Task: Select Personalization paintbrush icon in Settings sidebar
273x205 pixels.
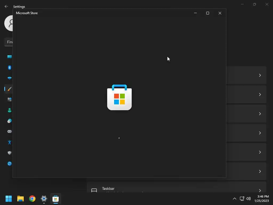Action: click(10, 89)
